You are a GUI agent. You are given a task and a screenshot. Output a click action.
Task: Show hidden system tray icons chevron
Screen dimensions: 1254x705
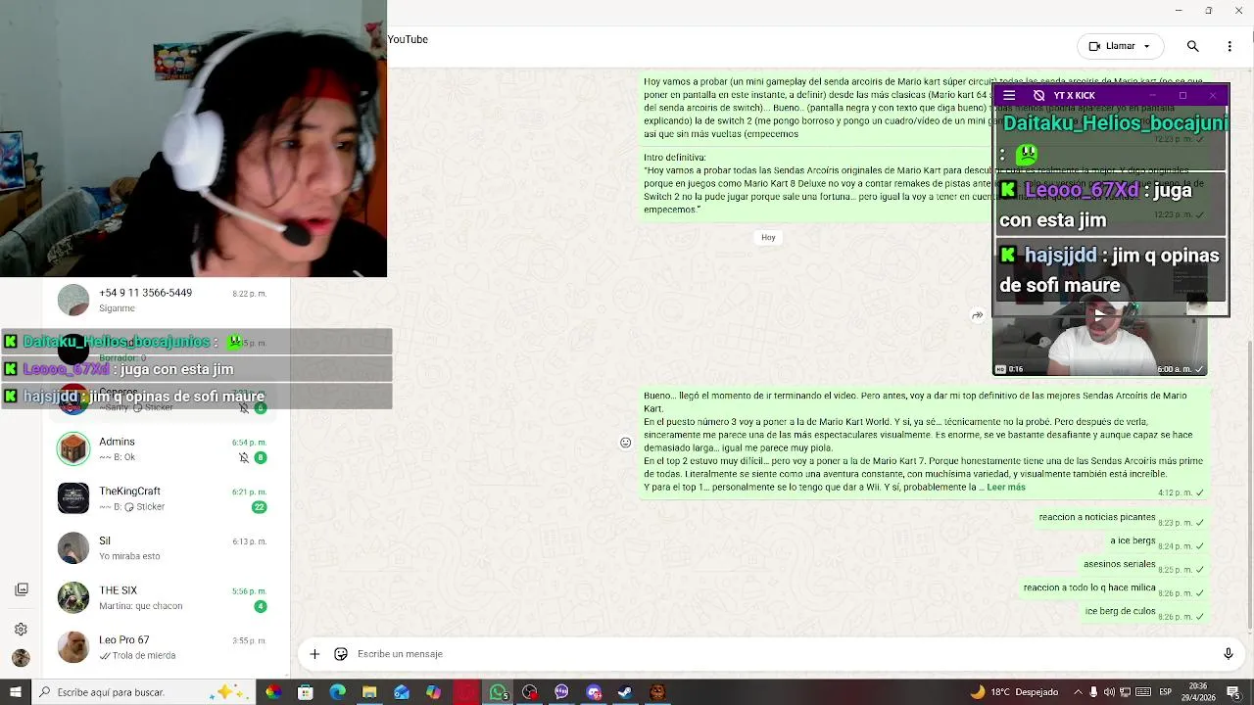click(1078, 692)
